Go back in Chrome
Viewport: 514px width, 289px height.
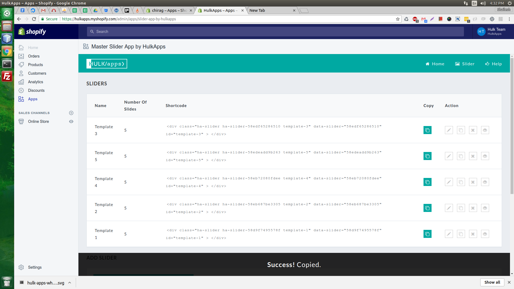19,19
